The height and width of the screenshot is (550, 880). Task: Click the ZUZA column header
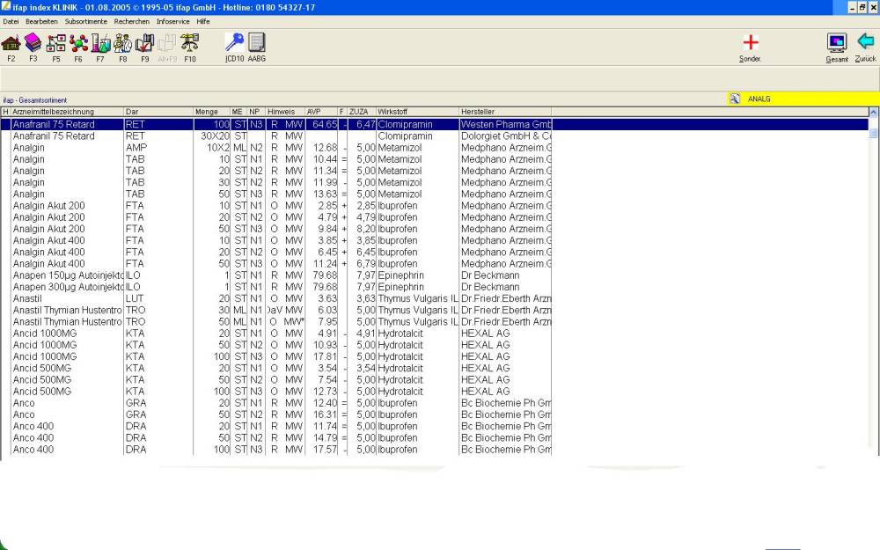(362, 112)
